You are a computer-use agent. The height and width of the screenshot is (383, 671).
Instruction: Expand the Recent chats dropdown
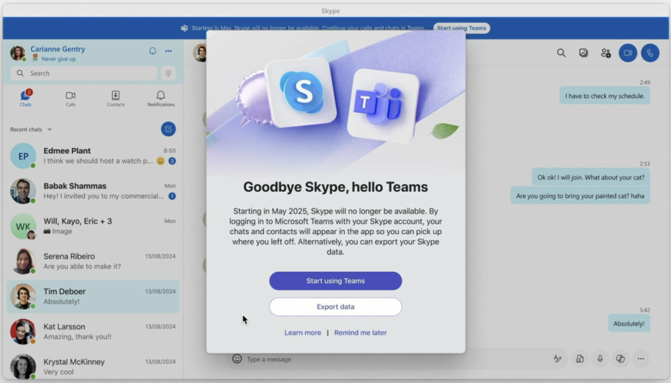point(31,129)
